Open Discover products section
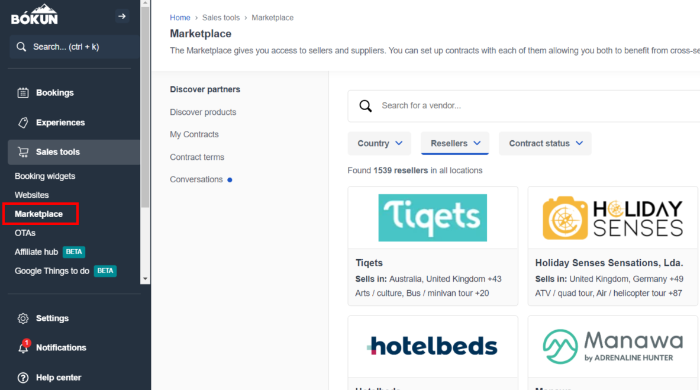Viewport: 700px width, 390px height. (x=203, y=112)
